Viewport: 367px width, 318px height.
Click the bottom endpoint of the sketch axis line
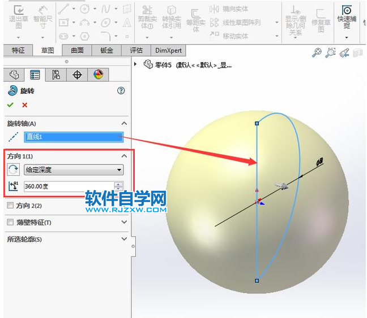[257, 281]
